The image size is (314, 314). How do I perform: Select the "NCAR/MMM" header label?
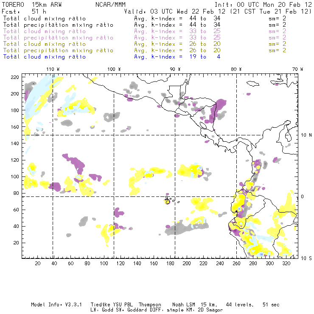pyautogui.click(x=111, y=5)
